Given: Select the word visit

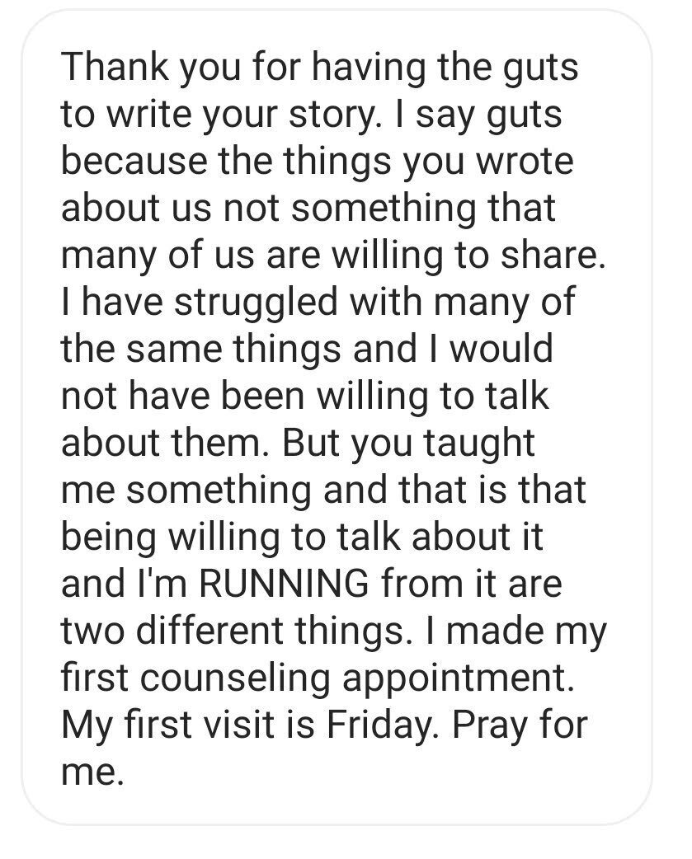Looking at the screenshot, I should [x=239, y=725].
